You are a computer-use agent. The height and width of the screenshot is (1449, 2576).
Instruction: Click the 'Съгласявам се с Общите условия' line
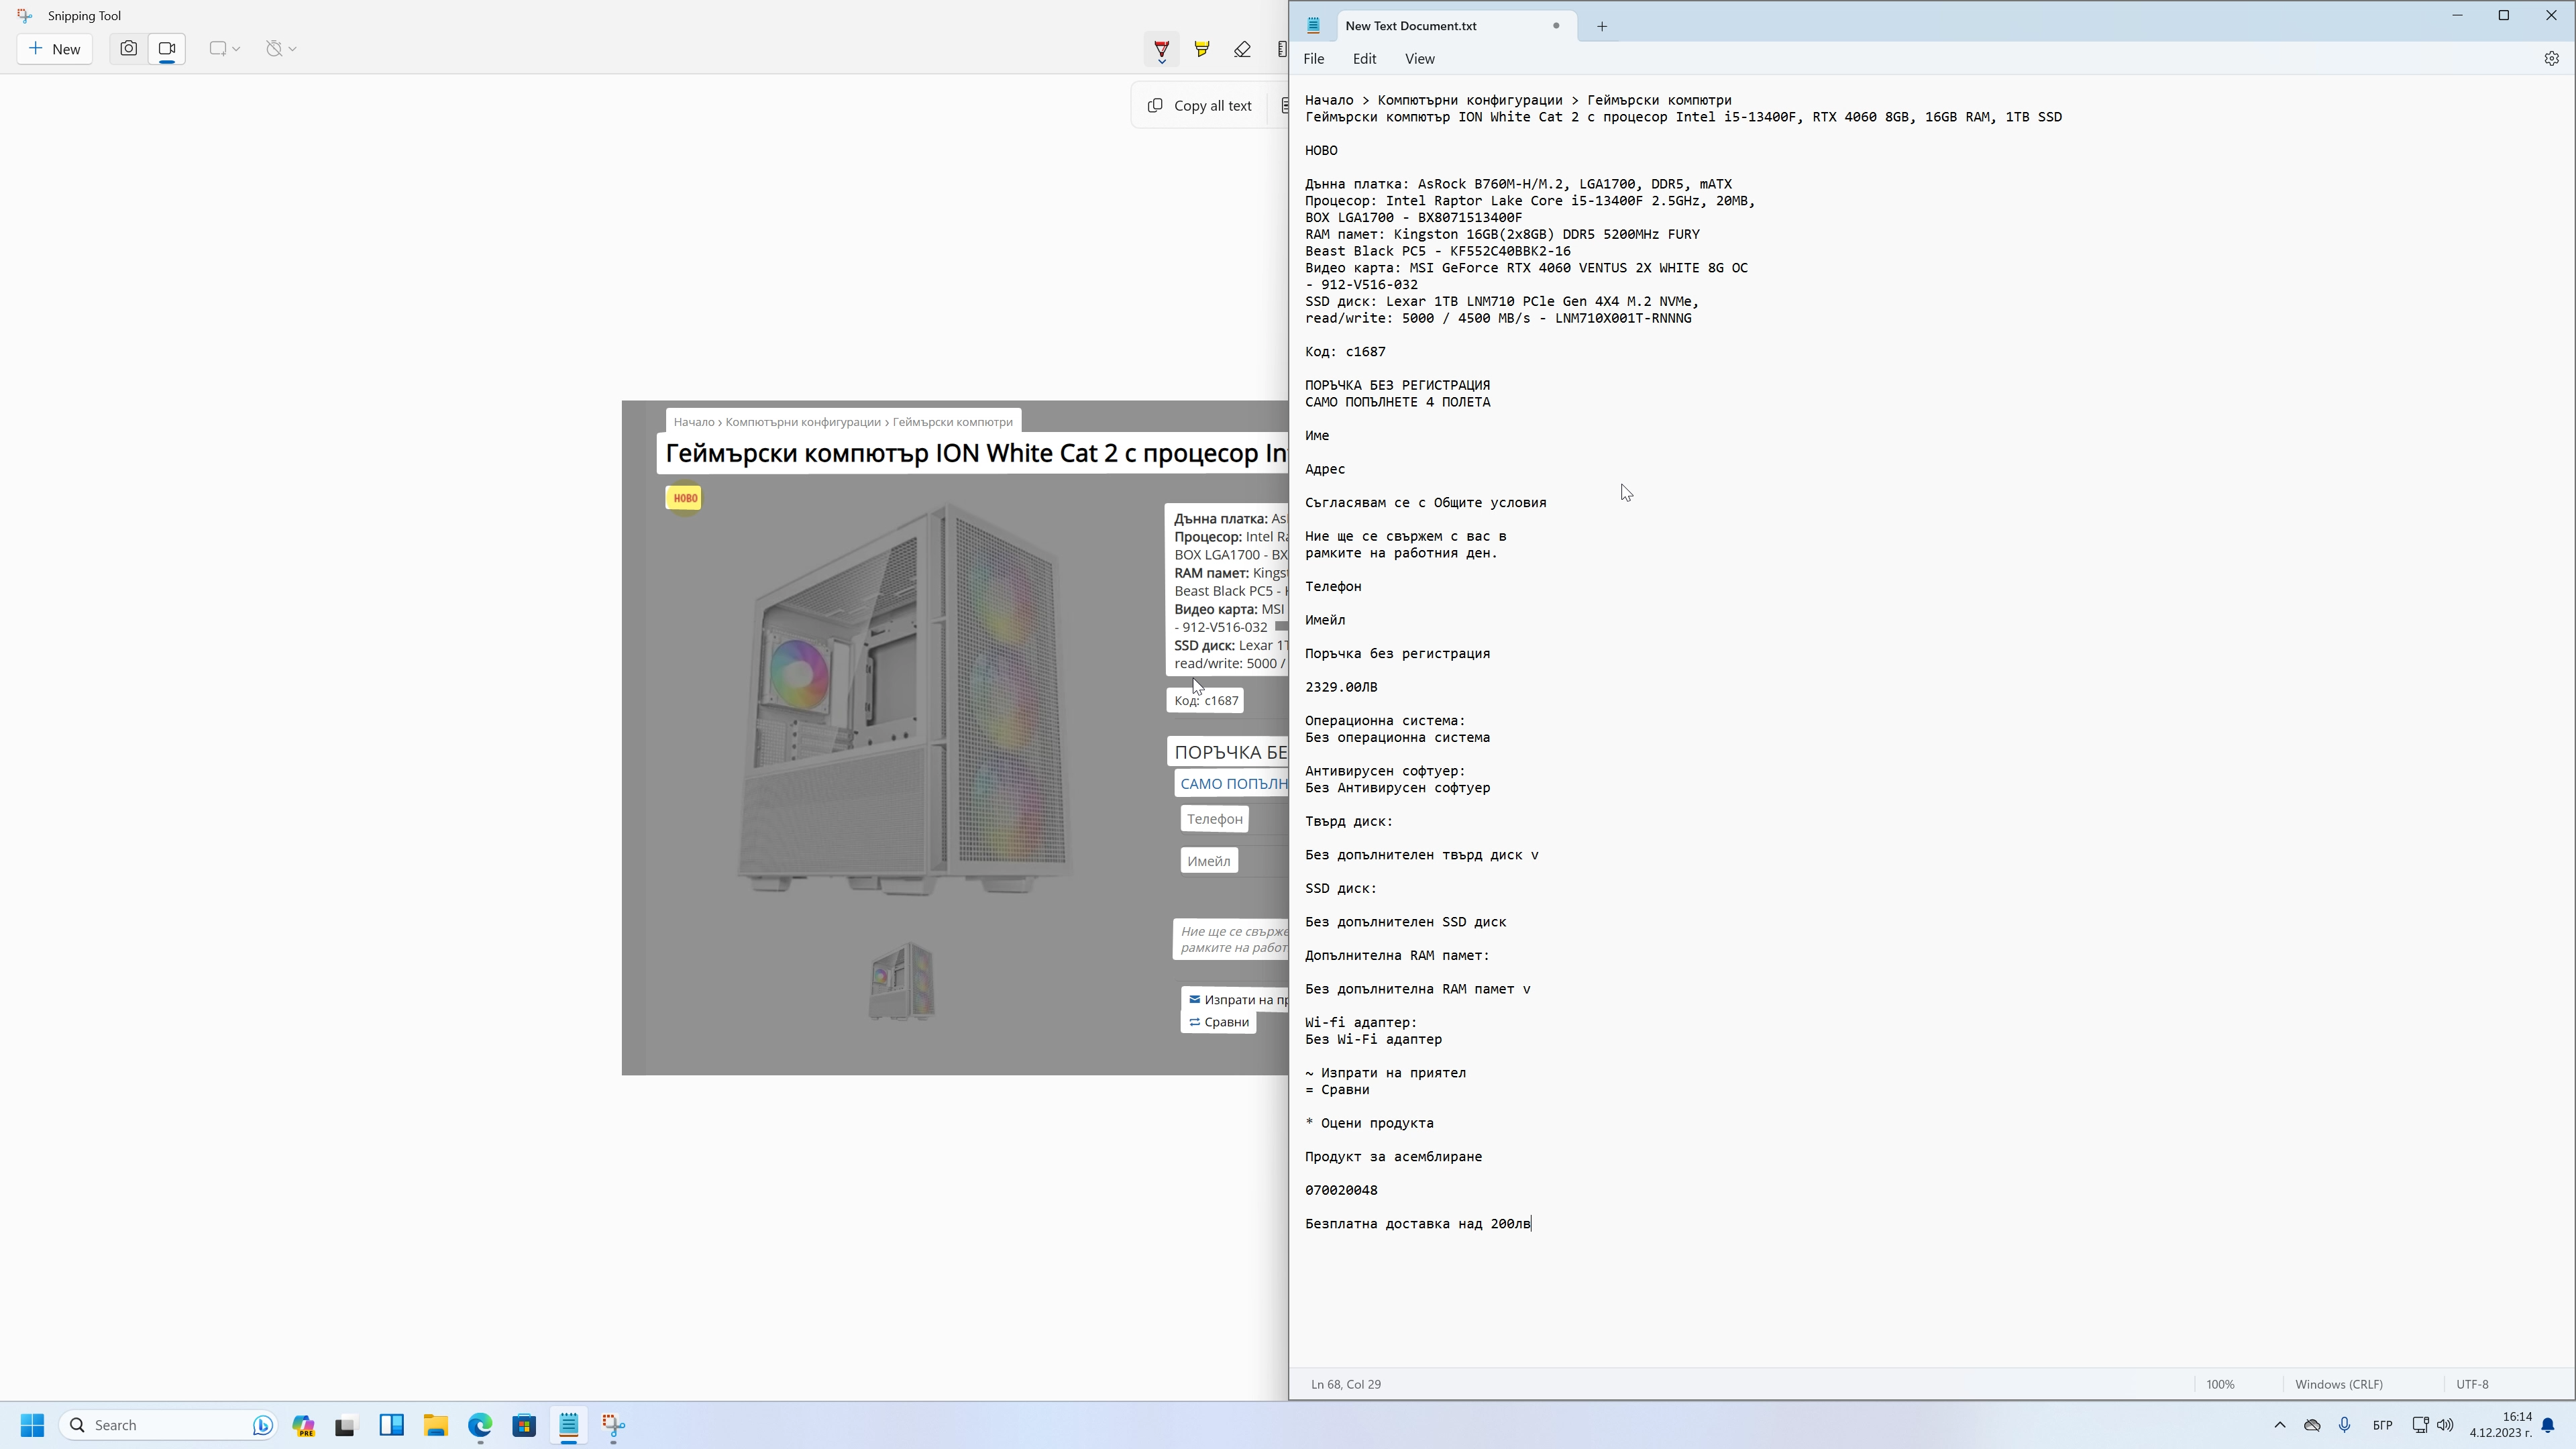(1425, 503)
